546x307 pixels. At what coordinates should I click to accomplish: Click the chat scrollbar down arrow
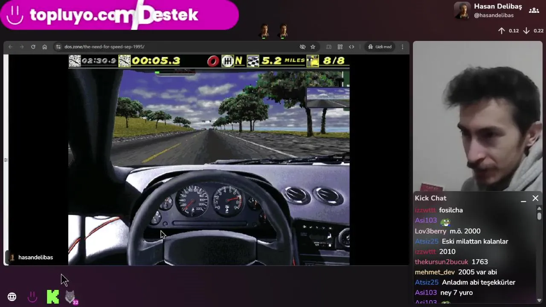539,301
